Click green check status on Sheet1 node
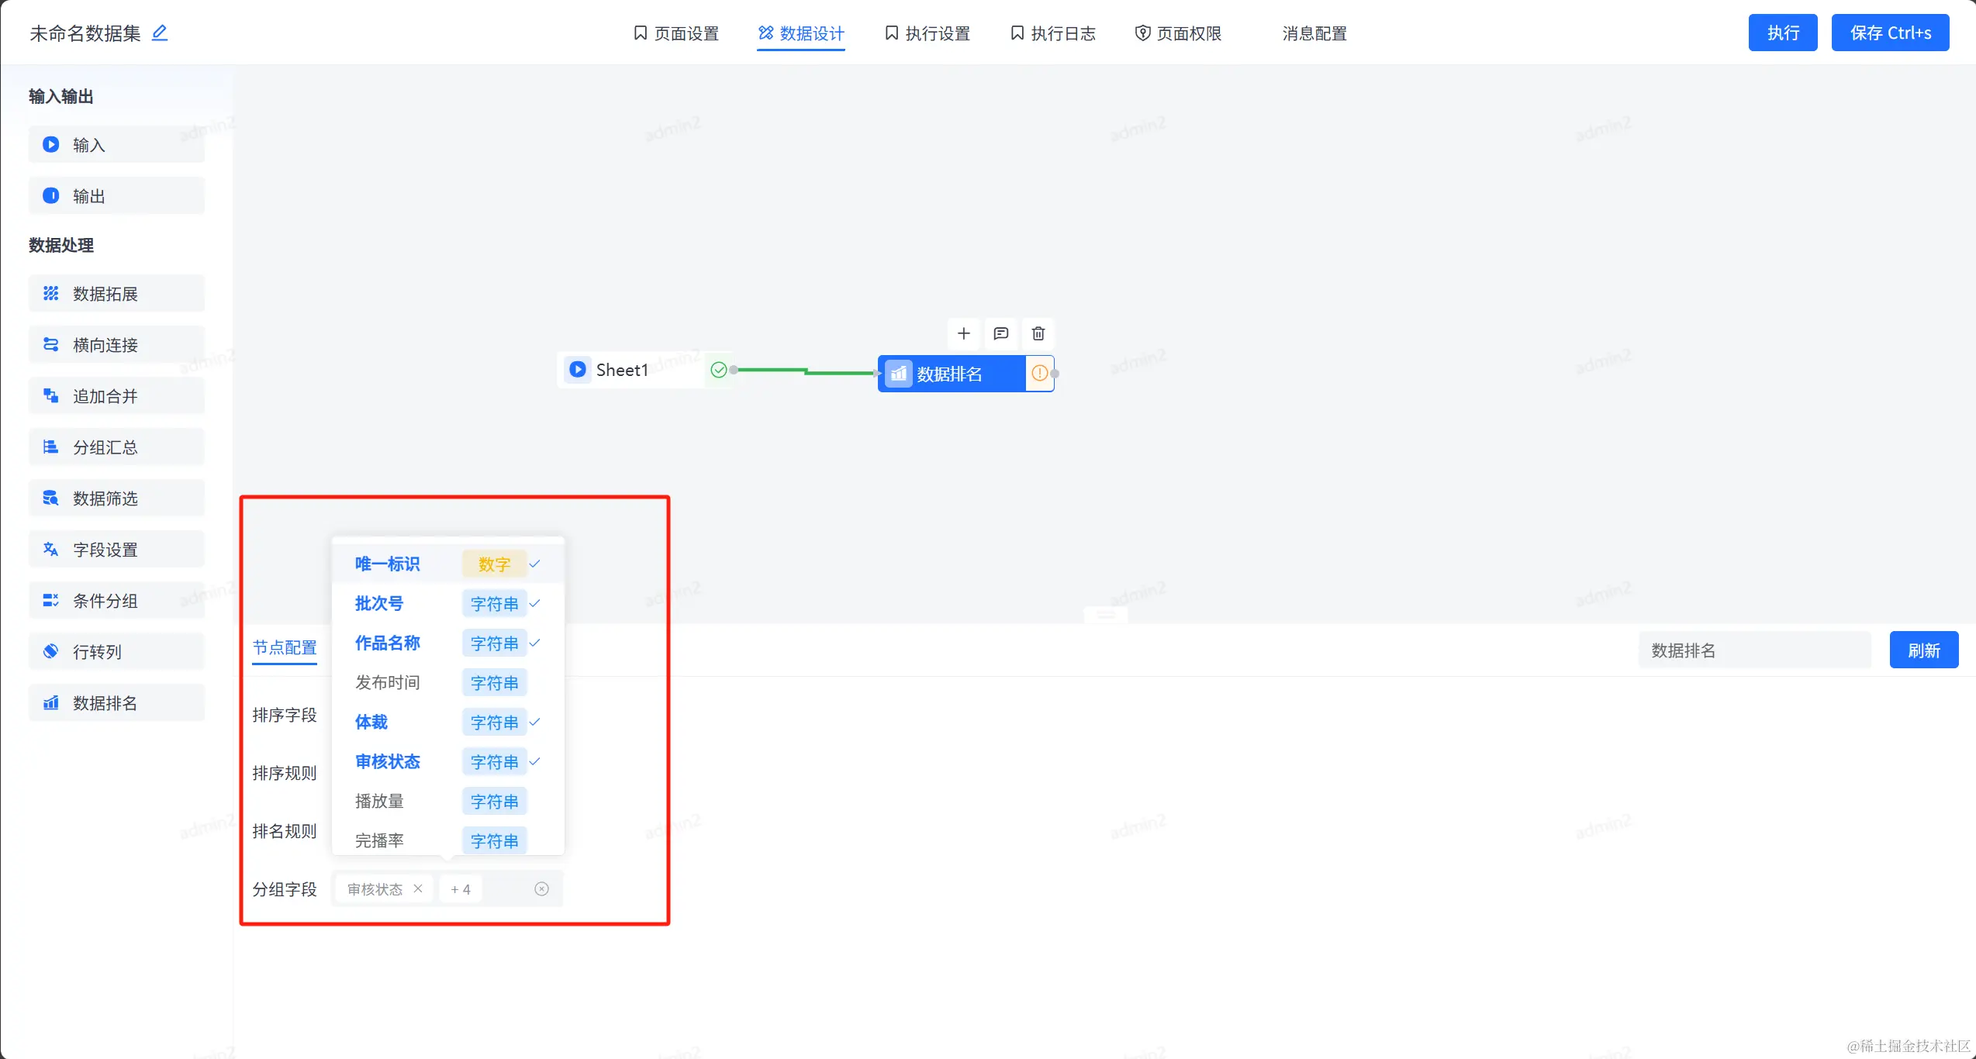Viewport: 1976px width, 1059px height. tap(719, 370)
